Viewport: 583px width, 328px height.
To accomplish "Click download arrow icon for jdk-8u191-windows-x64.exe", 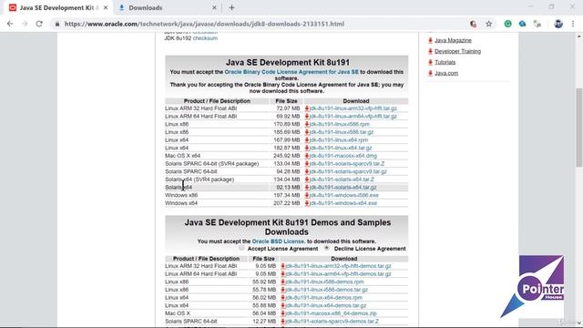I will tap(307, 203).
